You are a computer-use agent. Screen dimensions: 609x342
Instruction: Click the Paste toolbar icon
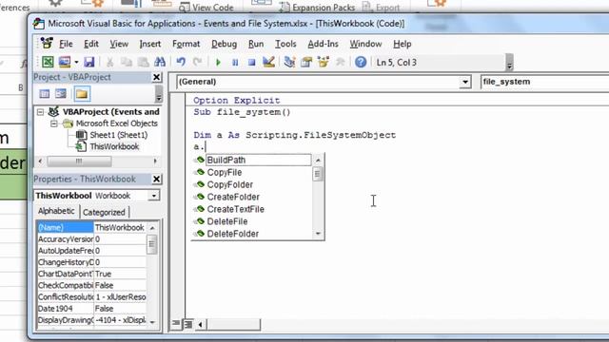coord(144,62)
